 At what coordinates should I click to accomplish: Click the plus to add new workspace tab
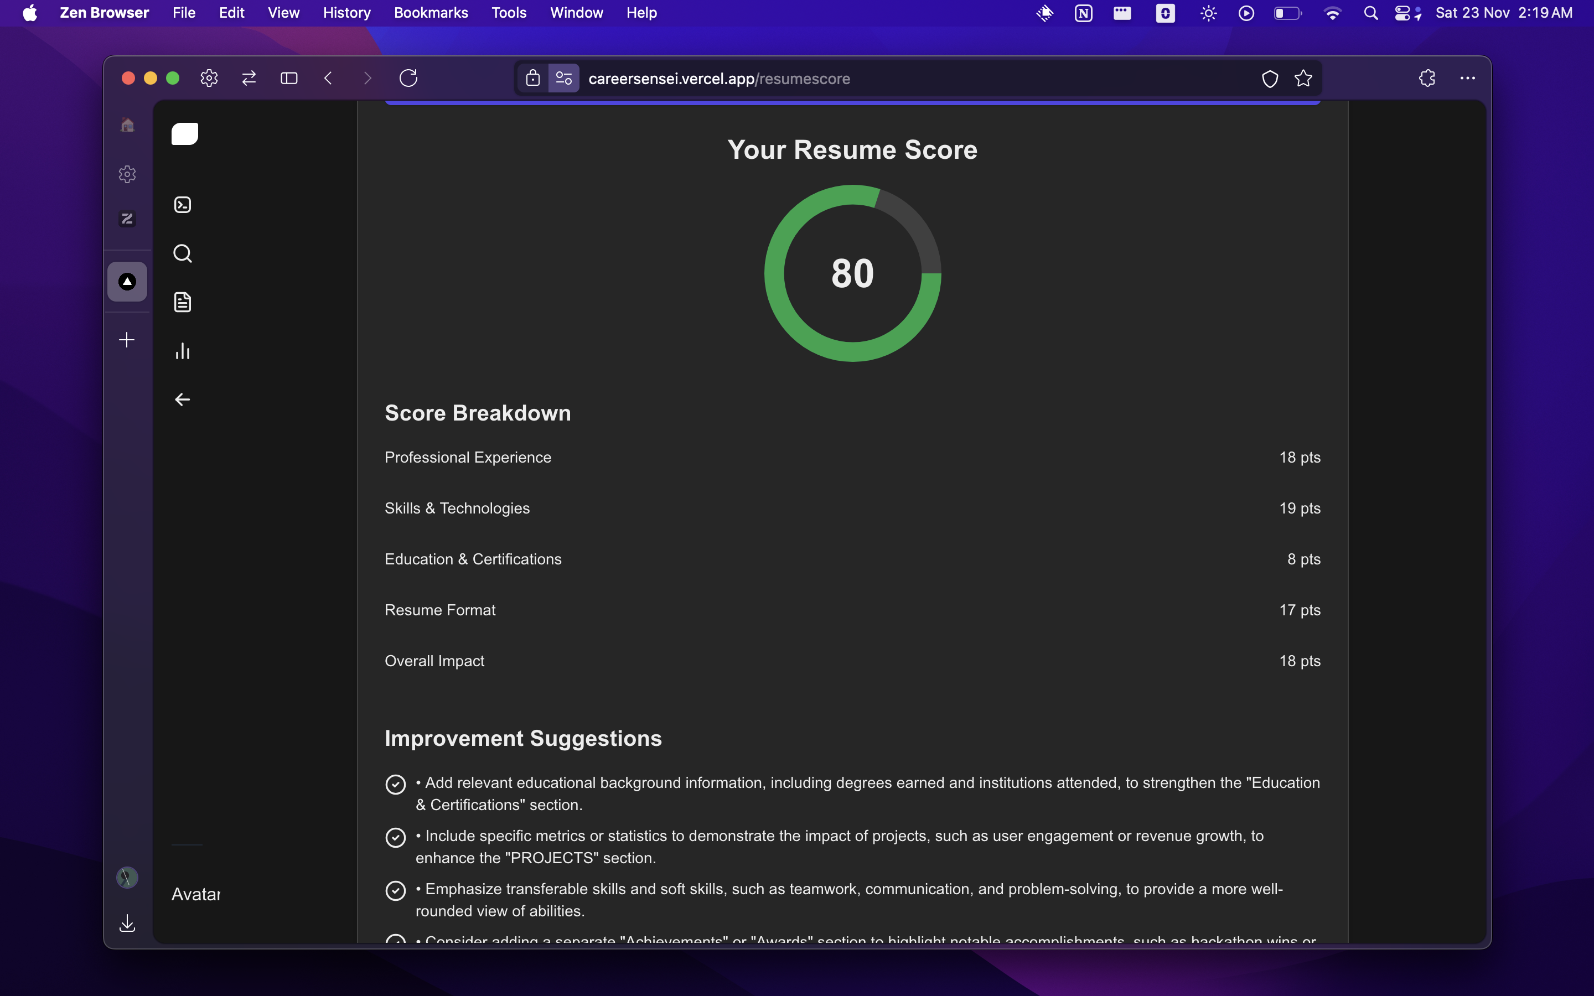(126, 340)
